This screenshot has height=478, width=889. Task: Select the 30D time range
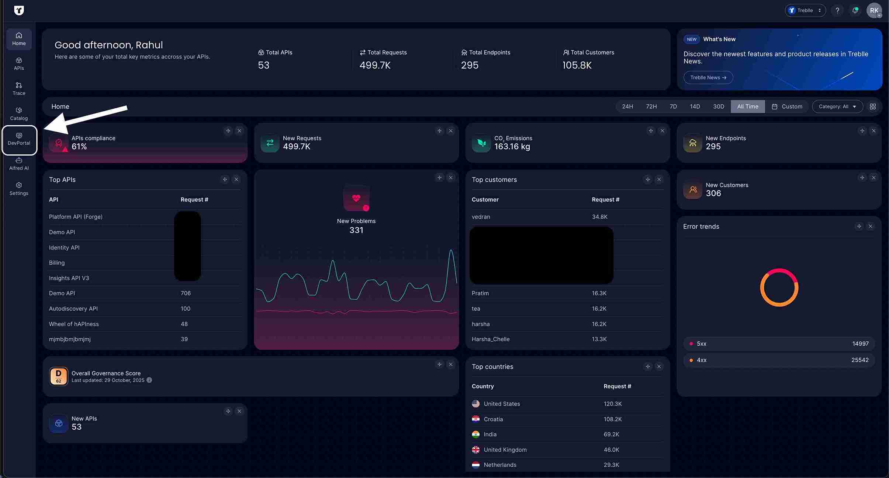(718, 107)
